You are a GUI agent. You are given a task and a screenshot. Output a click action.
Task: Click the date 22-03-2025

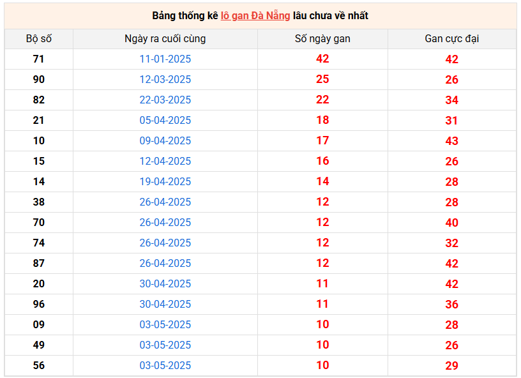pos(165,100)
